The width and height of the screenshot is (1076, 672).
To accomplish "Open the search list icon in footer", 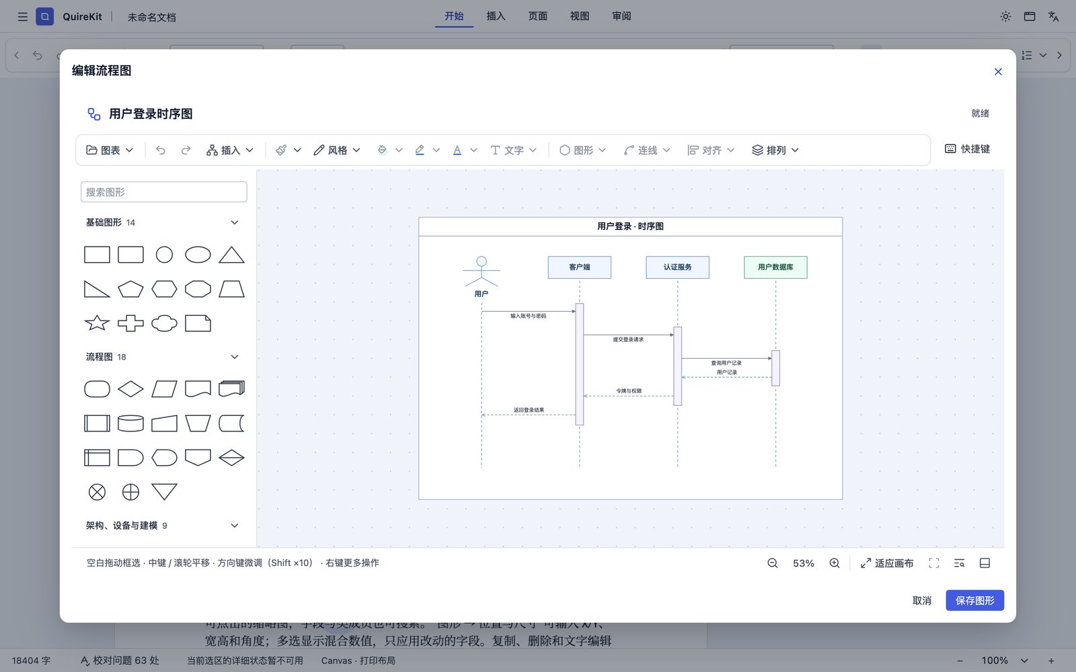I will tap(959, 563).
